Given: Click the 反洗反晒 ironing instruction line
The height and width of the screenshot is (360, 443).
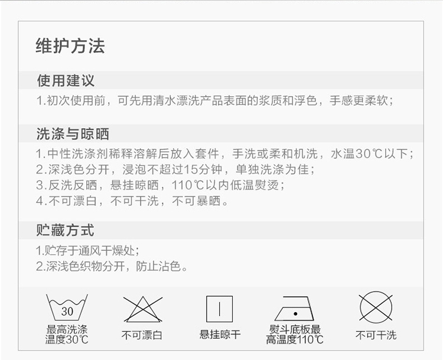Looking at the screenshot, I should (x=160, y=185).
